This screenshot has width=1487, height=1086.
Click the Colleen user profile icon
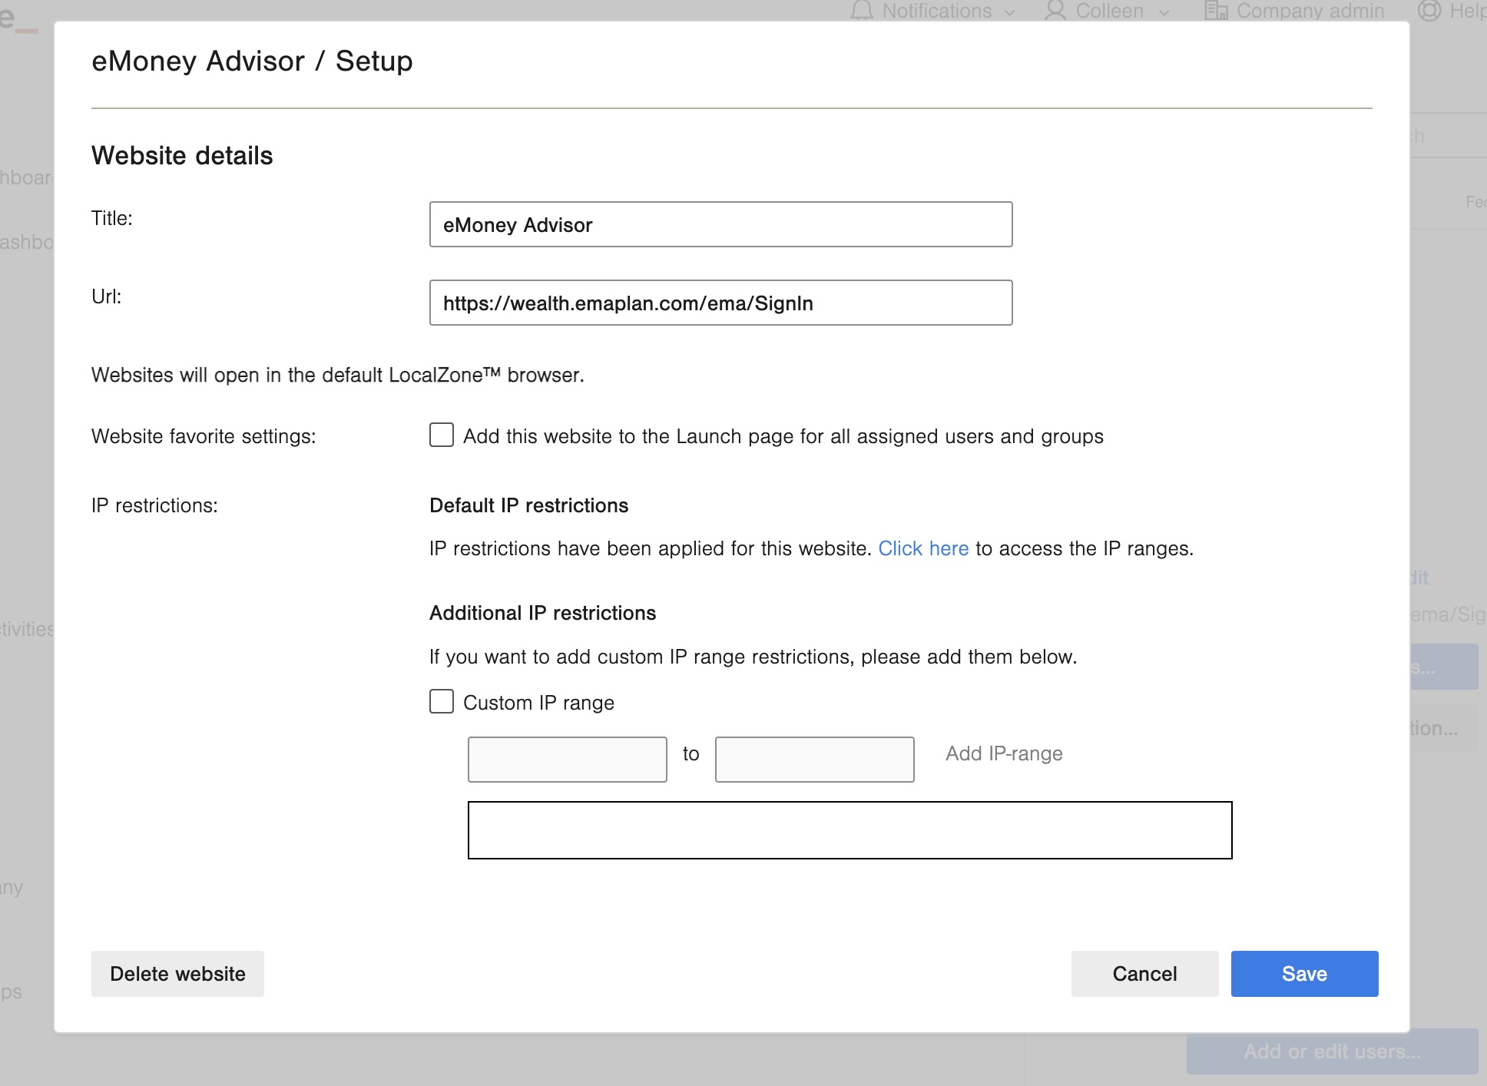point(1055,11)
